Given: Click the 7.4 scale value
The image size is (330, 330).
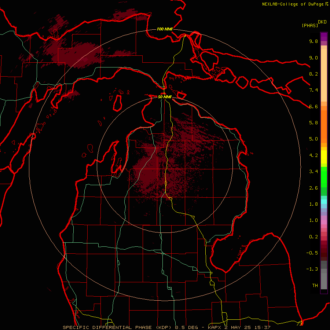Looking at the screenshot, I should [313, 90].
